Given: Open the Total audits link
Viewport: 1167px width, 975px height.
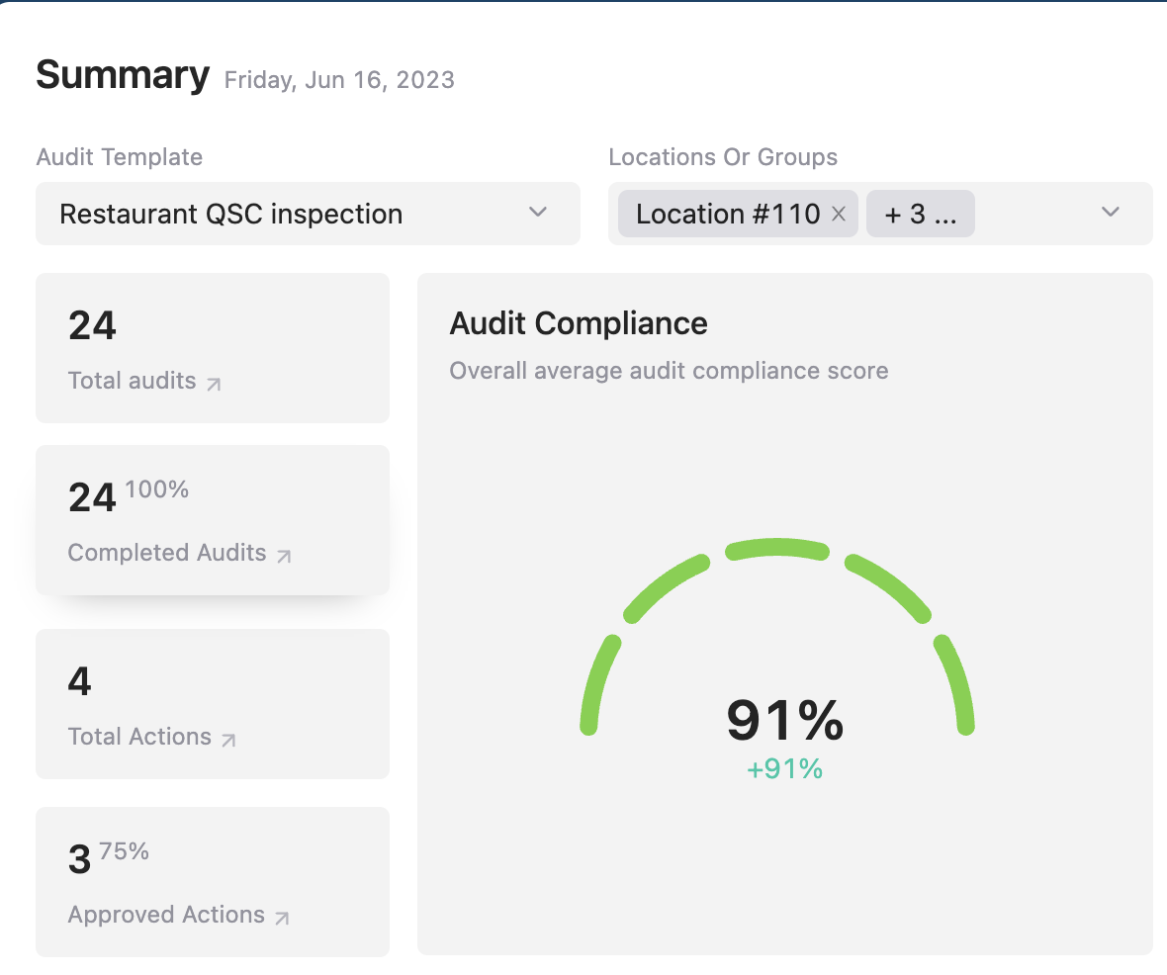Looking at the screenshot, I should pyautogui.click(x=133, y=381).
